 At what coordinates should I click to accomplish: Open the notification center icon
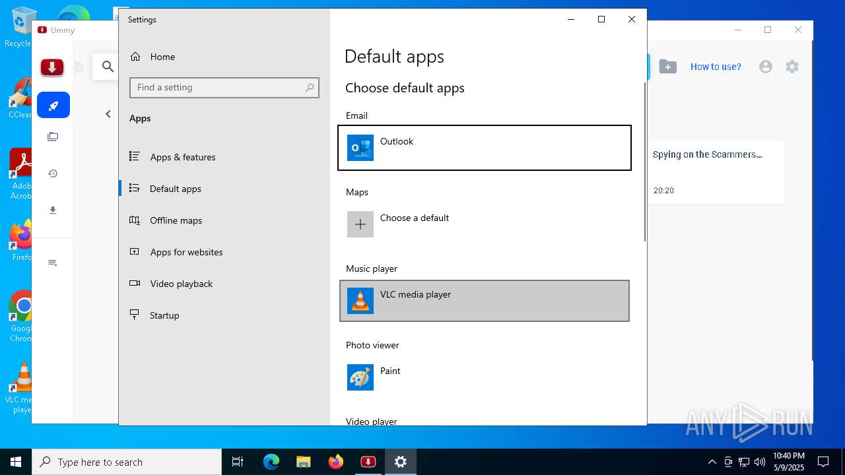tap(823, 462)
